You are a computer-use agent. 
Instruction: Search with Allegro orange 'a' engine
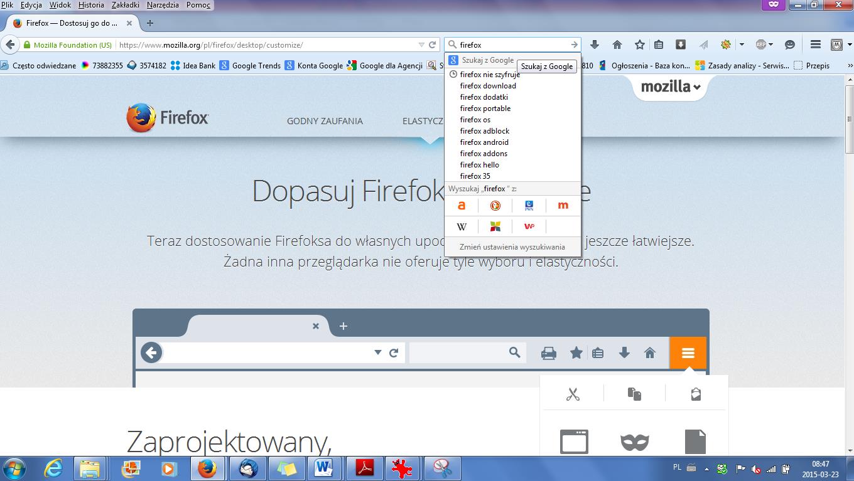click(462, 206)
